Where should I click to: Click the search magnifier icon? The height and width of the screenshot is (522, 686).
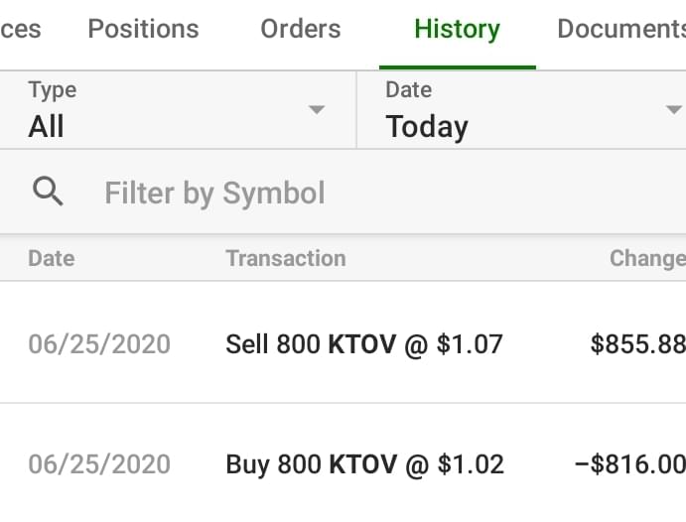(x=48, y=192)
